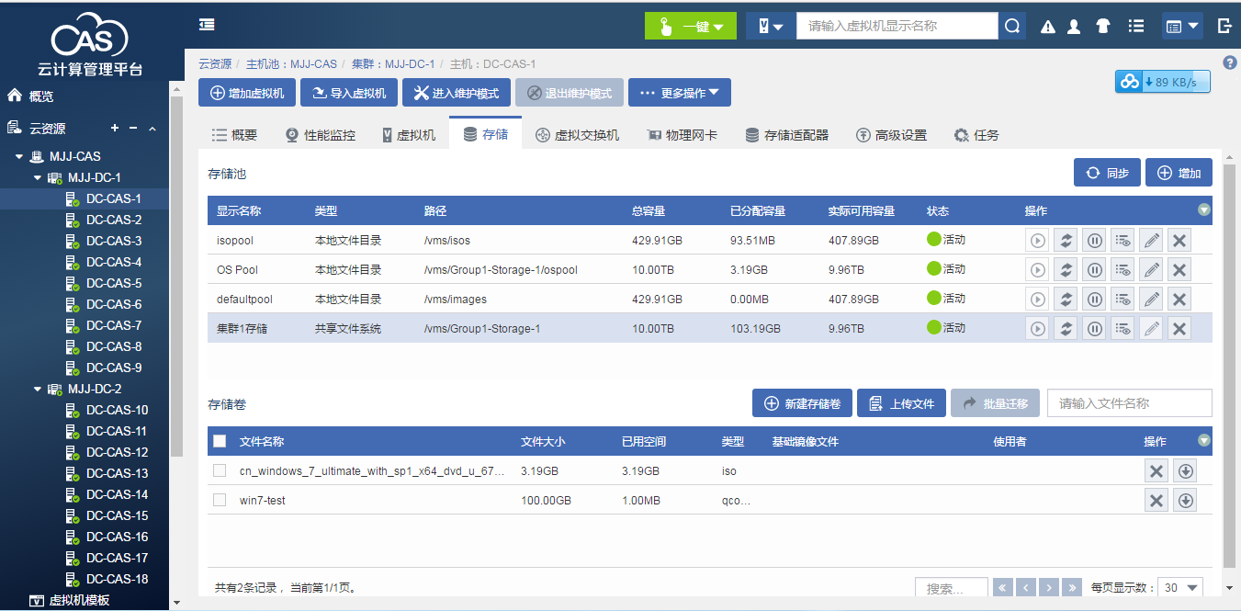Refresh the isopool storage pool
The image size is (1241, 611).
point(1066,241)
